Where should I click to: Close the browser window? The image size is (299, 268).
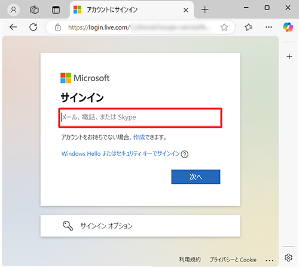(288, 8)
